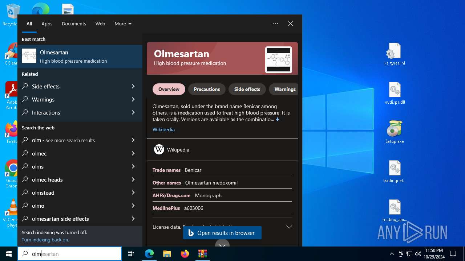
Task: Open the Wikipedia source with W logo
Action: 171,149
